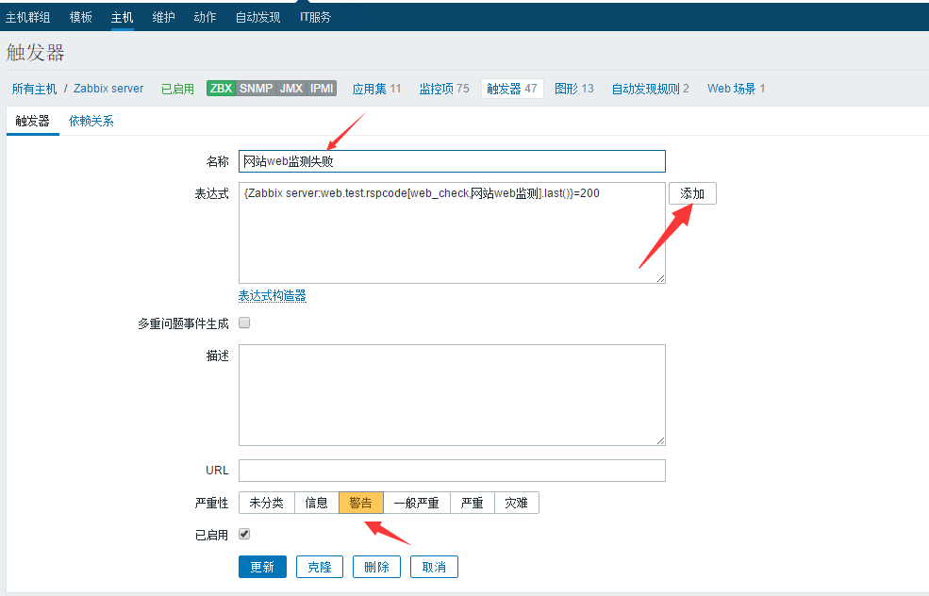Image resolution: width=929 pixels, height=596 pixels.
Task: Click the IPMI availability badge
Action: click(x=322, y=89)
